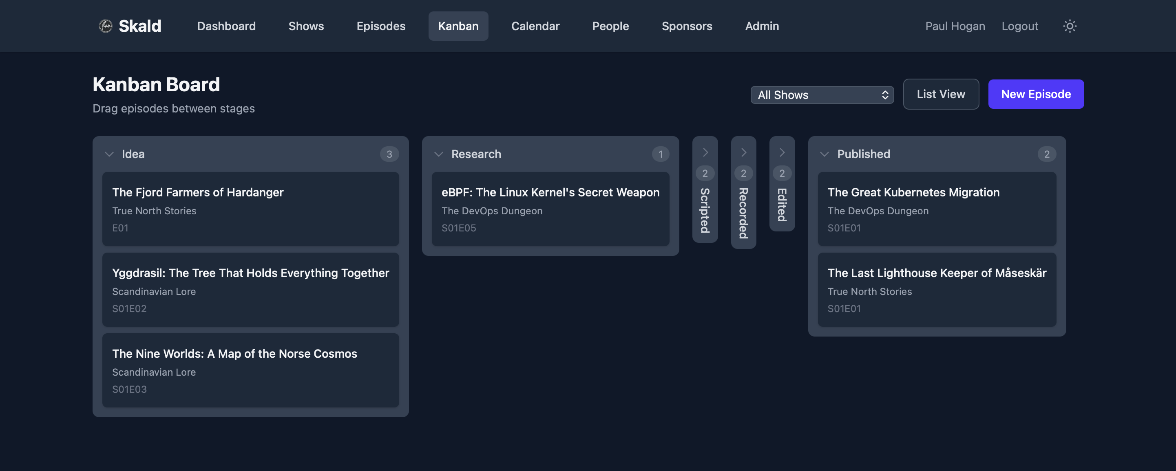1176x471 pixels.
Task: Expand the Scripted column arrow icon
Action: coord(705,152)
